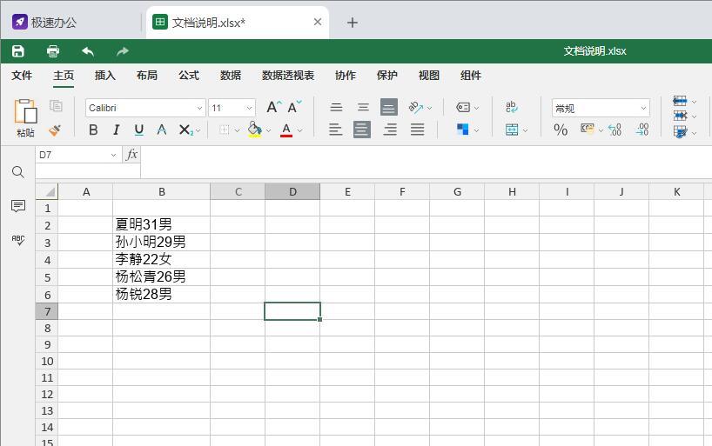Toggle underline formatting
The width and height of the screenshot is (712, 446).
point(139,130)
